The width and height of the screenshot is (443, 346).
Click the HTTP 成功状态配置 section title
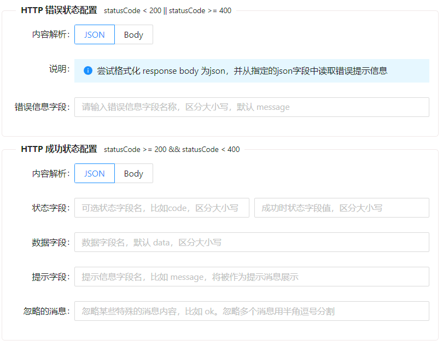click(x=59, y=149)
